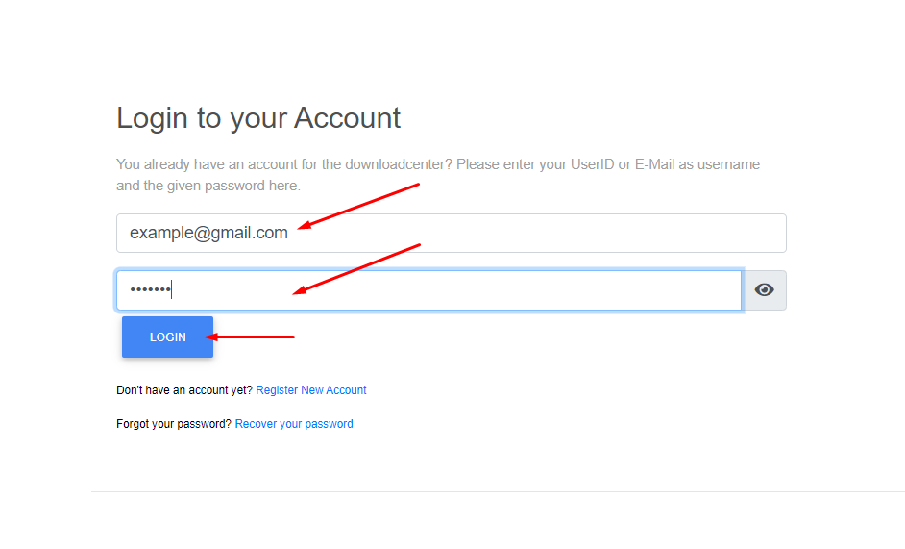
Task: Click the horizontal divider line below the form
Action: 498,491
